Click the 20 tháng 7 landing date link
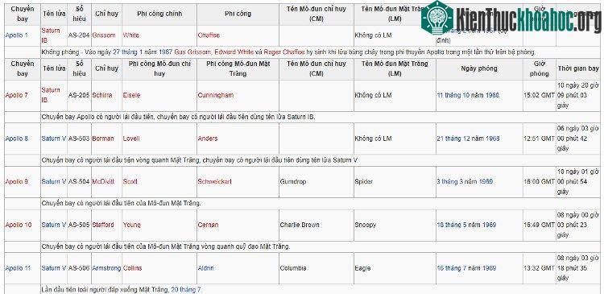Screen dimensions: 604x294 pos(186,289)
